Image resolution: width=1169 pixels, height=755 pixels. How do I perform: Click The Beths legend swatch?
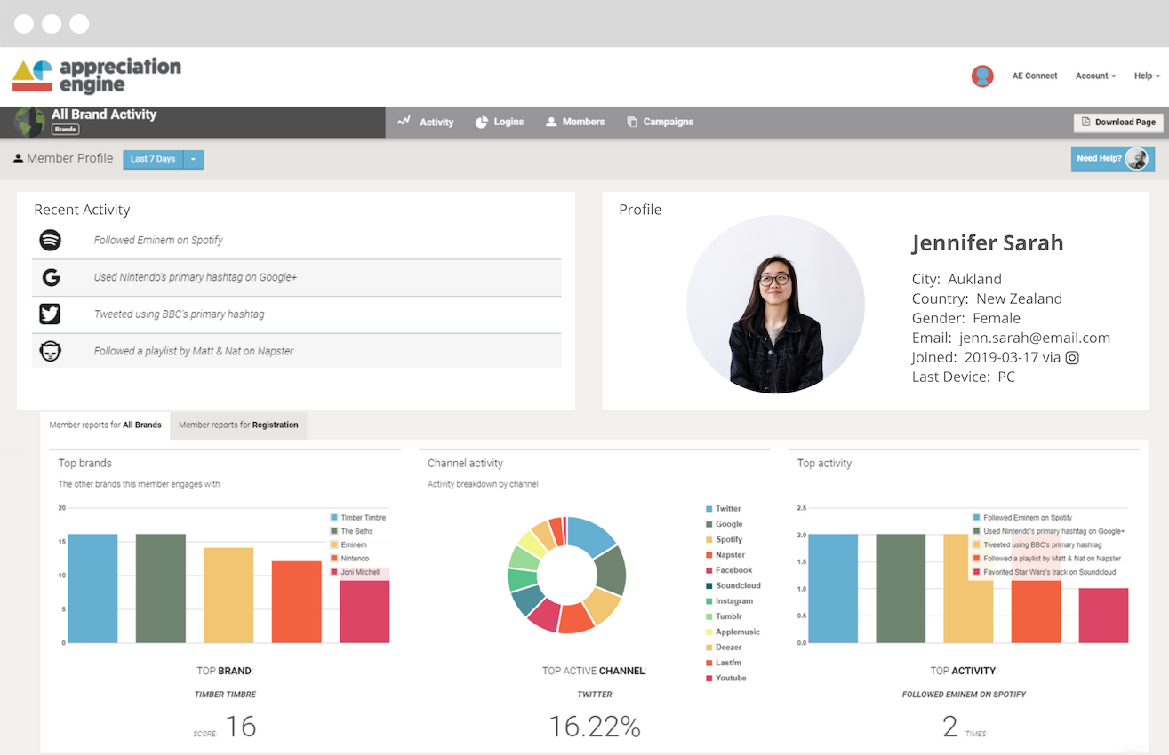(334, 531)
